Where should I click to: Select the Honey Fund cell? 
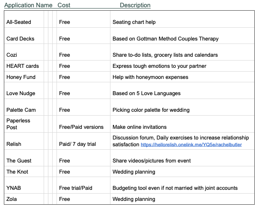click(x=24, y=77)
